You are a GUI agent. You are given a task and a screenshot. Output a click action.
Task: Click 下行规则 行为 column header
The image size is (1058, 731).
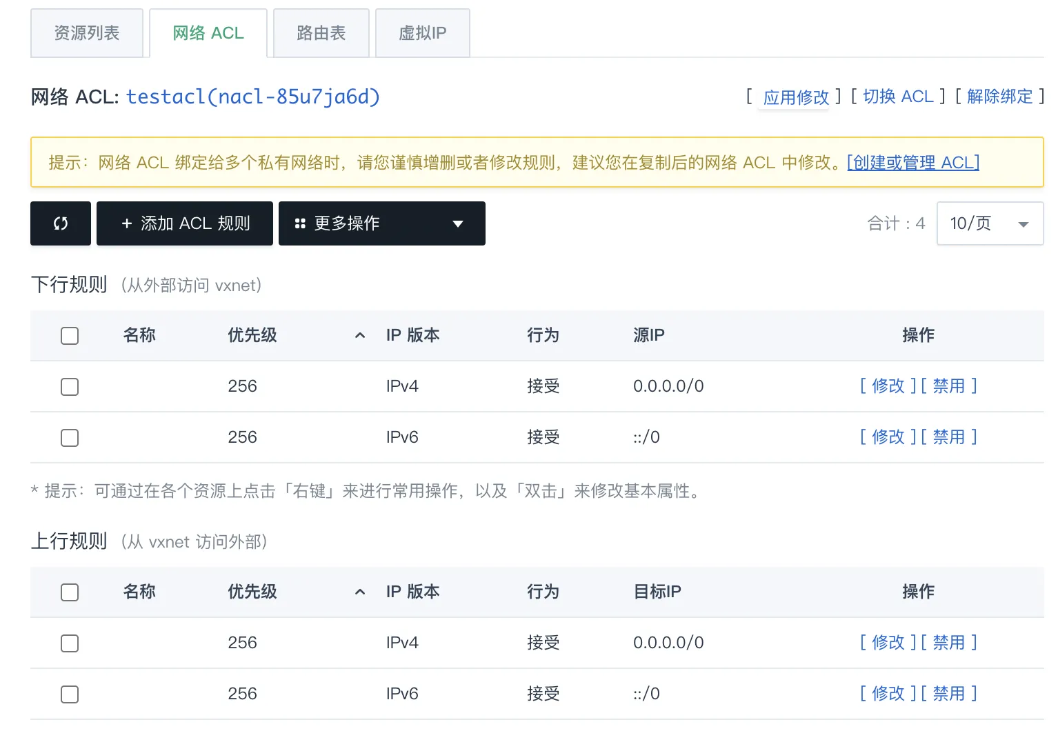click(x=543, y=335)
